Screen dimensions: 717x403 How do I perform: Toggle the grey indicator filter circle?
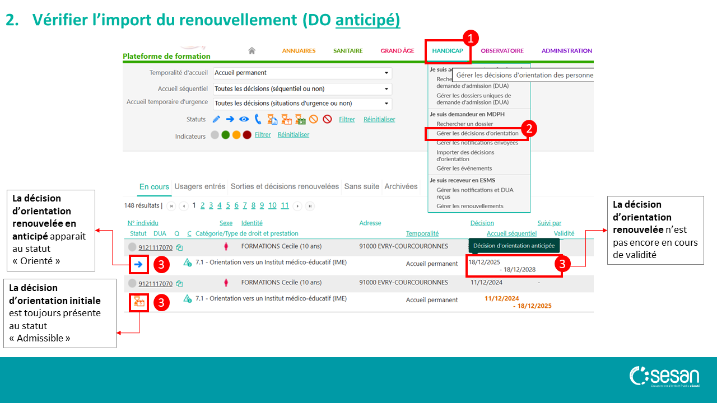(x=215, y=135)
